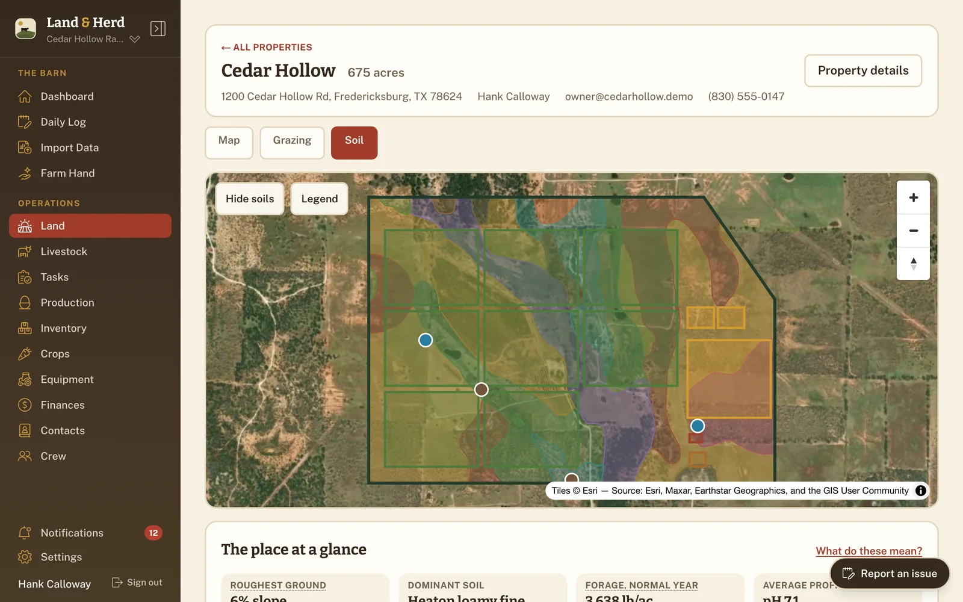
Task: Open 'What do these mean?' link
Action: click(869, 551)
